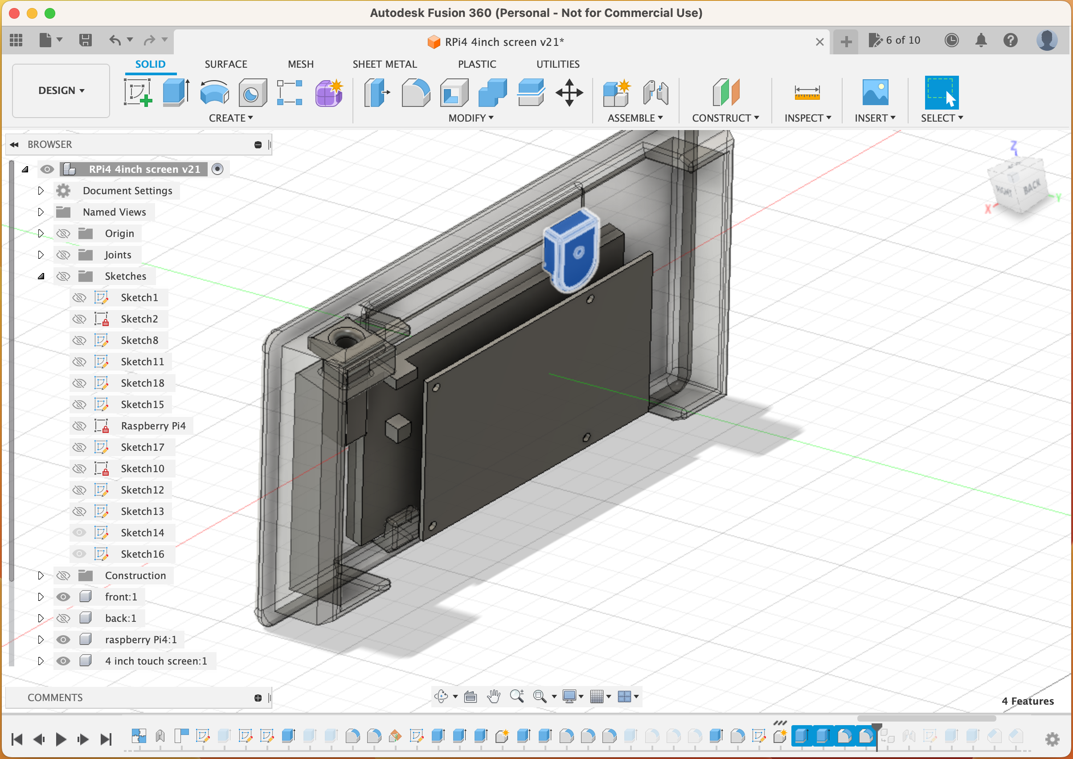
Task: Toggle visibility of Sketch1 layer
Action: [x=78, y=298]
